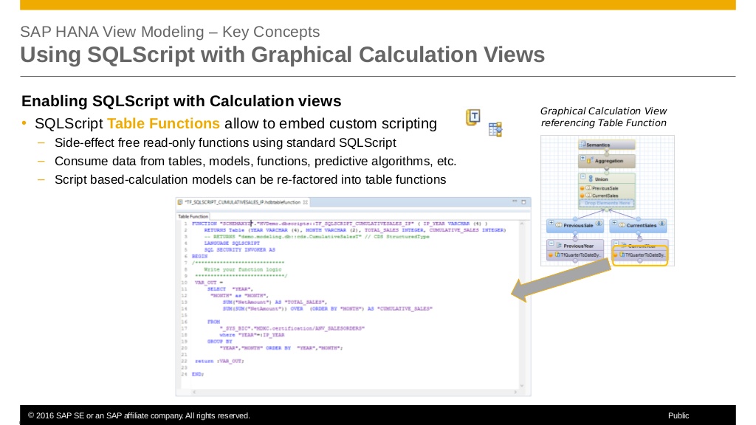Click code line 1 starting with FUNCTION
756x425 pixels.
[340, 224]
